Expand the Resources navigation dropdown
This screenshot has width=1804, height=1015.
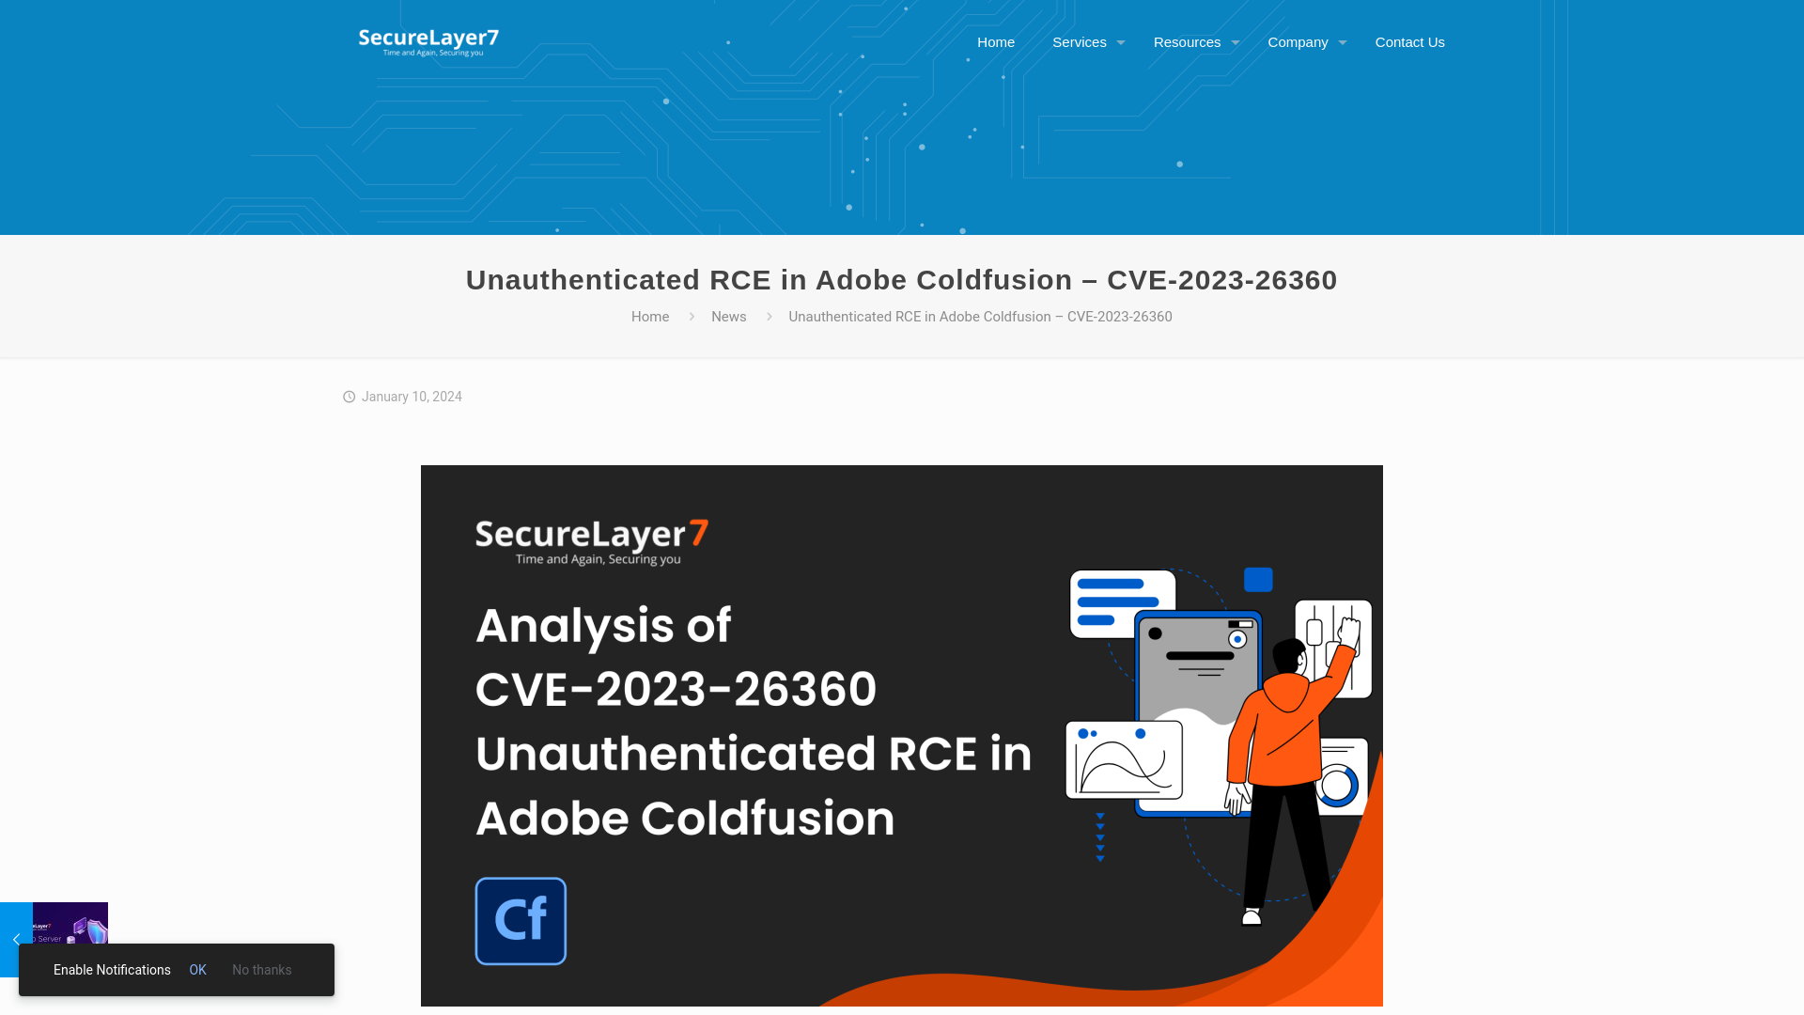pos(1192,41)
